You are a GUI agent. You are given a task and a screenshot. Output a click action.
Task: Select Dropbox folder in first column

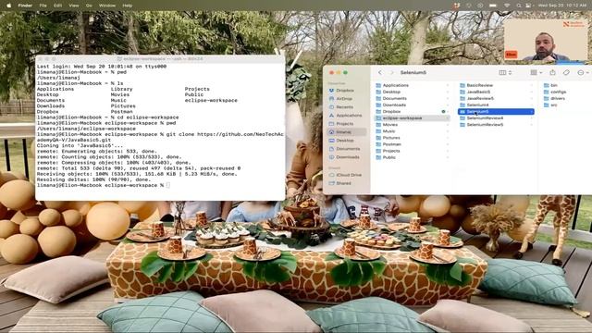(413, 112)
